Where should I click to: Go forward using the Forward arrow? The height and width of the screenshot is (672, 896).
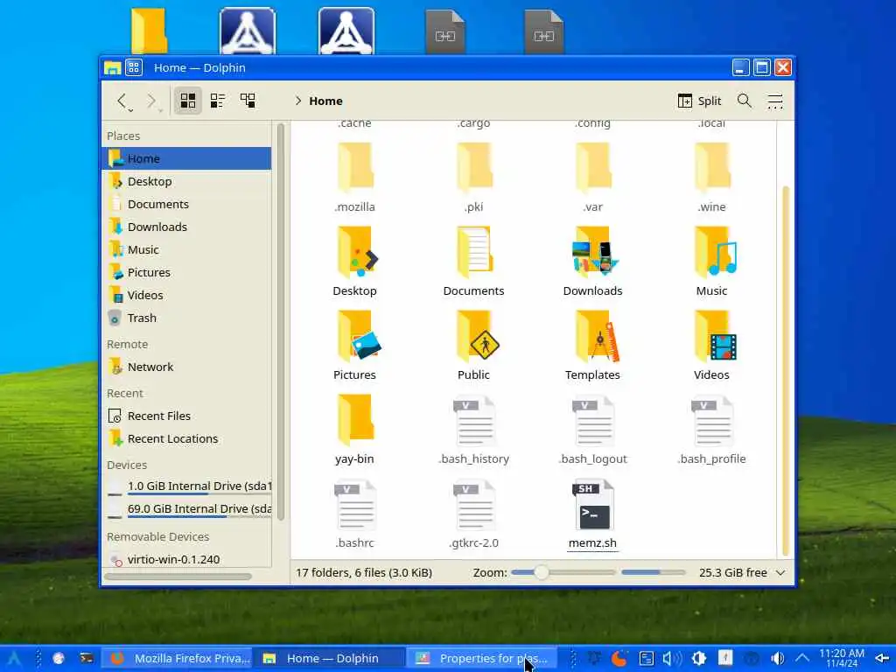(150, 101)
